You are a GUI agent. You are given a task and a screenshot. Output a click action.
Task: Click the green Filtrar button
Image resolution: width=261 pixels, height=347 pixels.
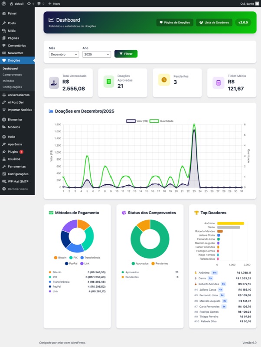(126, 54)
